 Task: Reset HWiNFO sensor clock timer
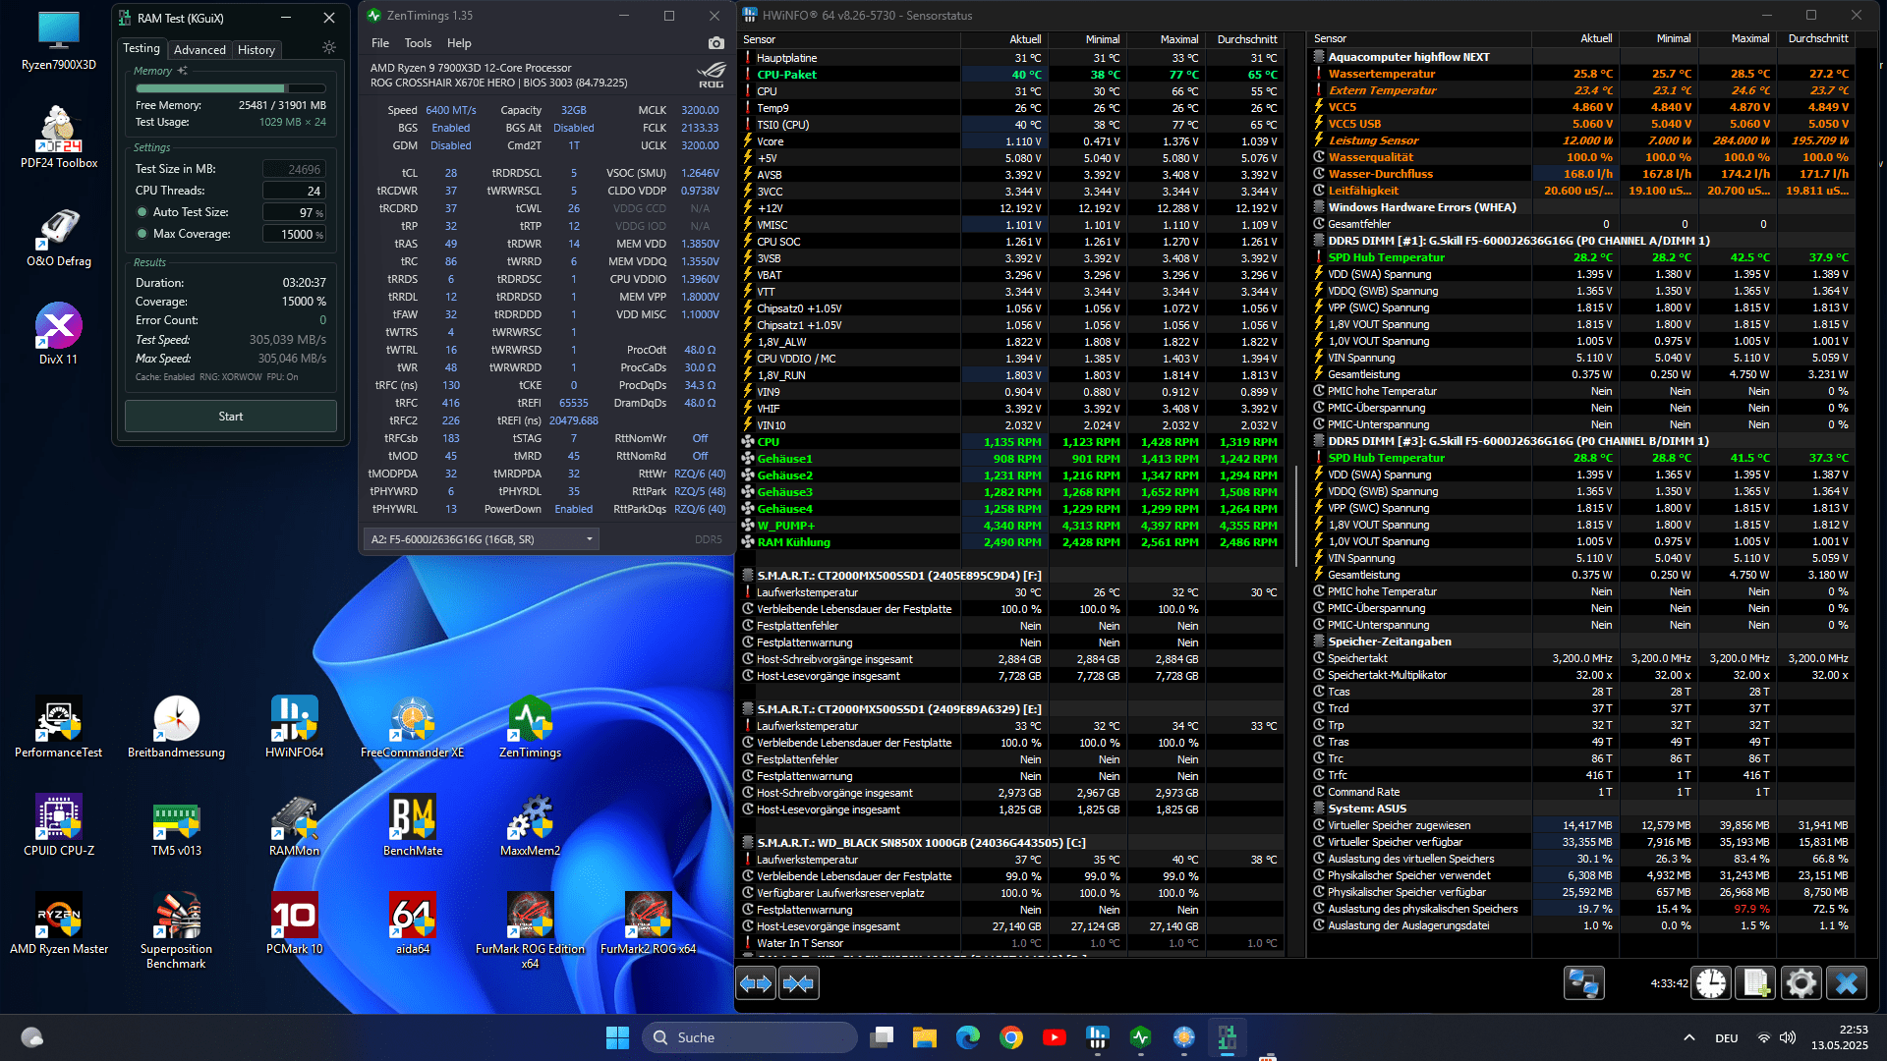[1711, 983]
